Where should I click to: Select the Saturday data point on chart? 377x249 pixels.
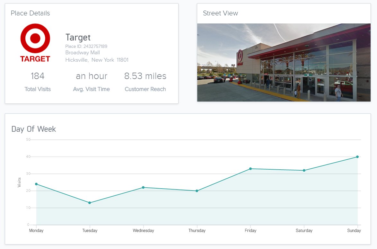[x=304, y=170]
